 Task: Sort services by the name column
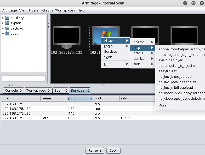pyautogui.click(x=54, y=98)
